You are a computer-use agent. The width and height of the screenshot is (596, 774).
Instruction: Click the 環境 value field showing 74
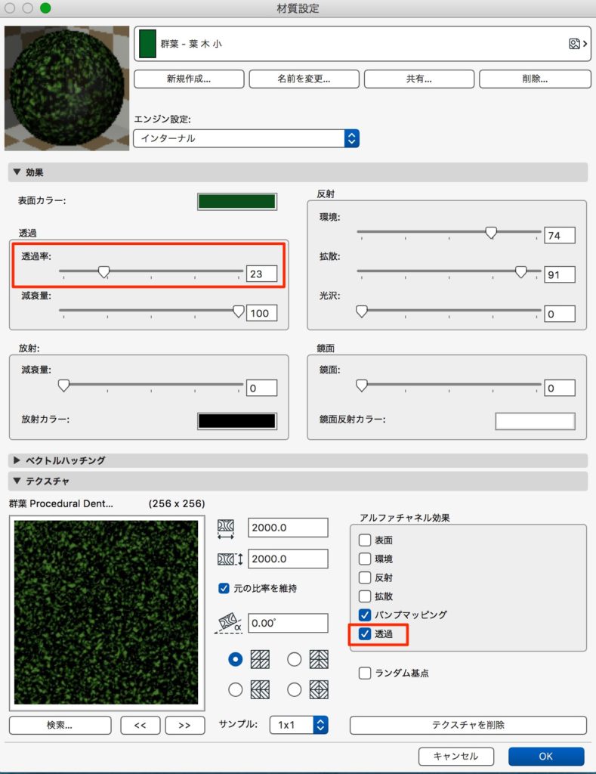(560, 236)
